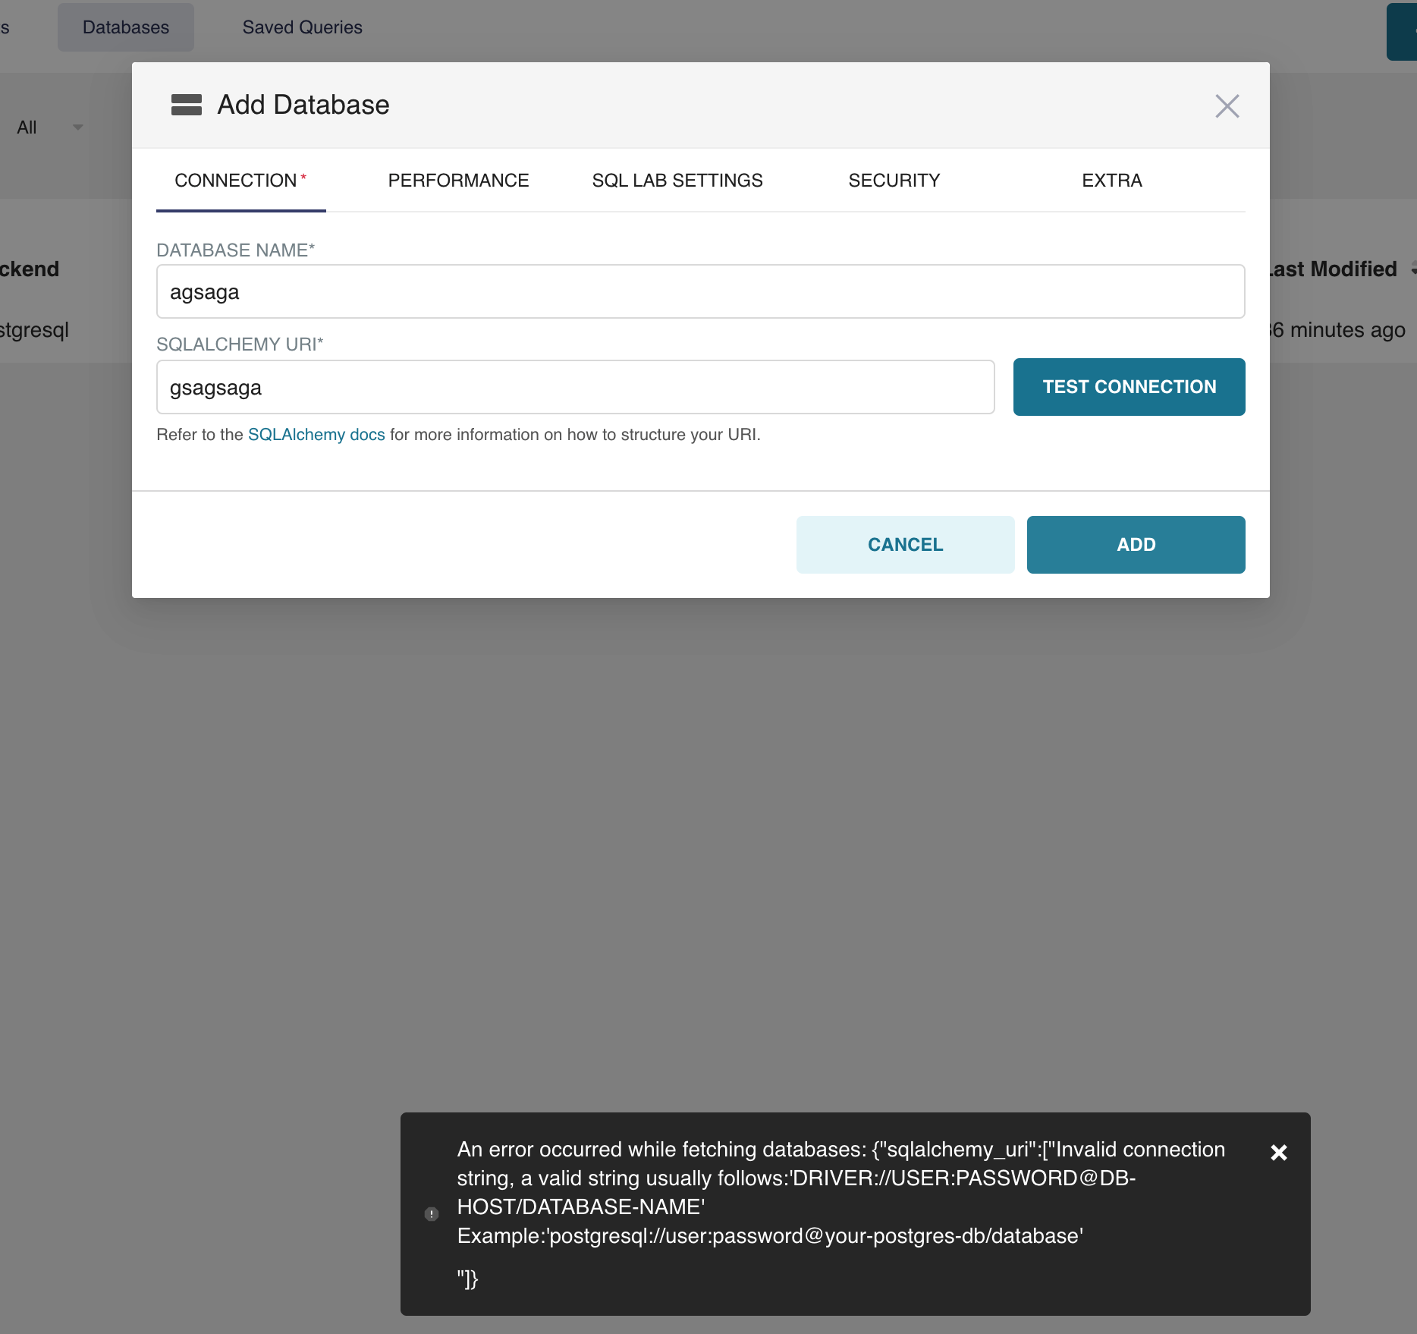Screen dimensions: 1417x1334
Task: Click CANCEL to discard changes
Action: (904, 544)
